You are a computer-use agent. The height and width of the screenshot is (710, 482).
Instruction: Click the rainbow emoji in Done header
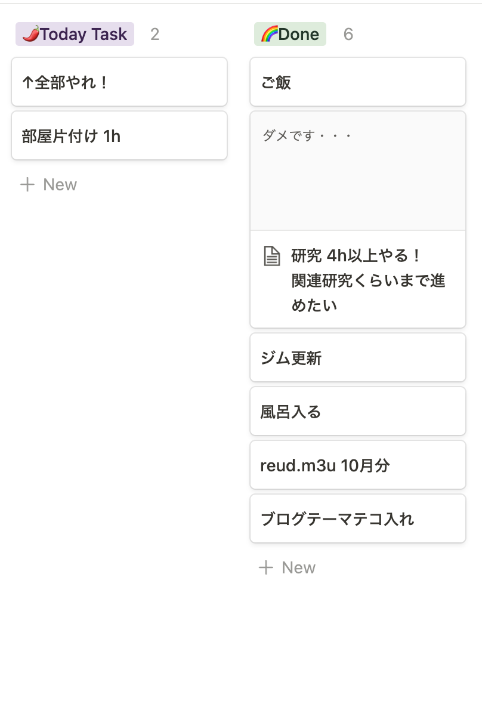click(269, 35)
